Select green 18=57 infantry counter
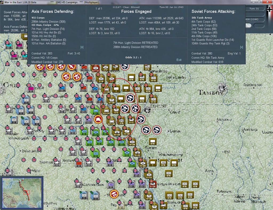 (x=95, y=132)
